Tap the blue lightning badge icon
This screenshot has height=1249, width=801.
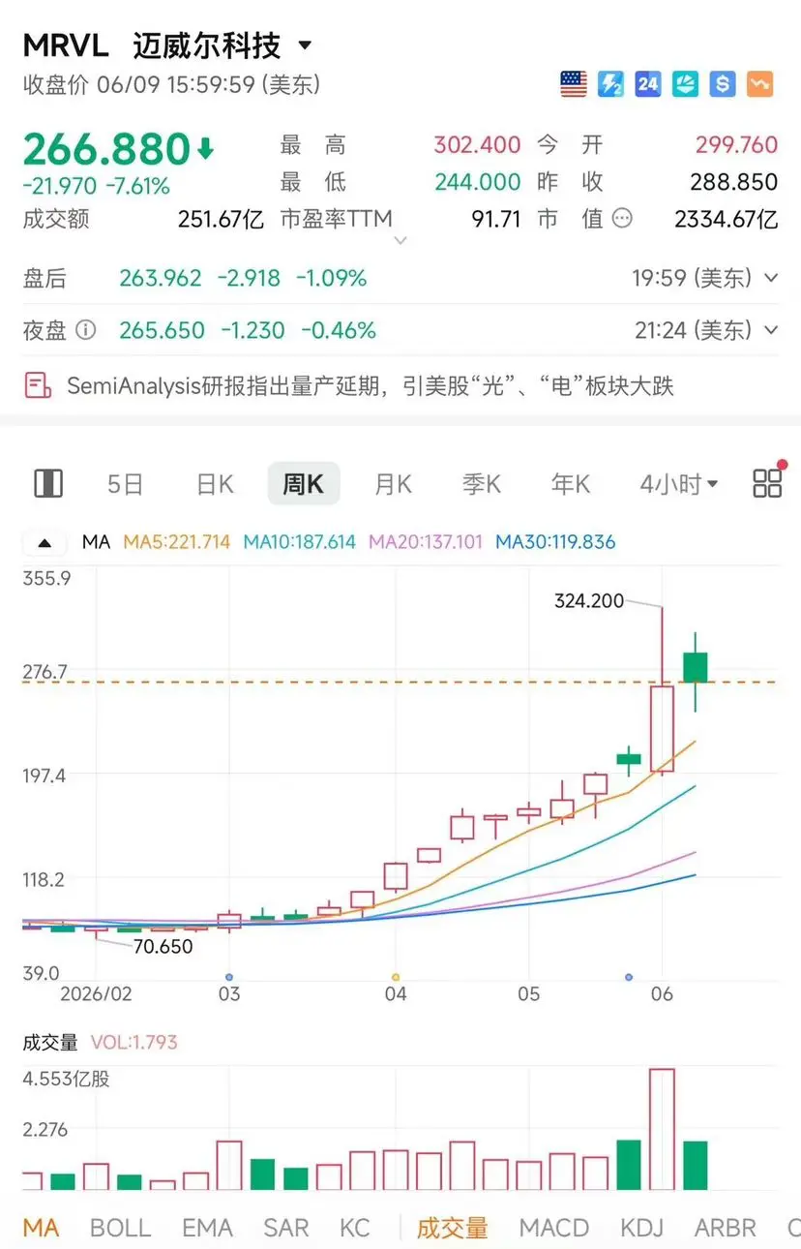pos(611,84)
